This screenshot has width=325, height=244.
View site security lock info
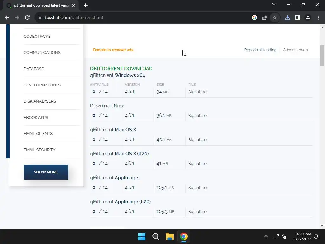40,18
